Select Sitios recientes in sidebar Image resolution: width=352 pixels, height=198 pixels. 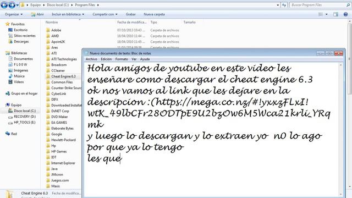(x=25, y=36)
